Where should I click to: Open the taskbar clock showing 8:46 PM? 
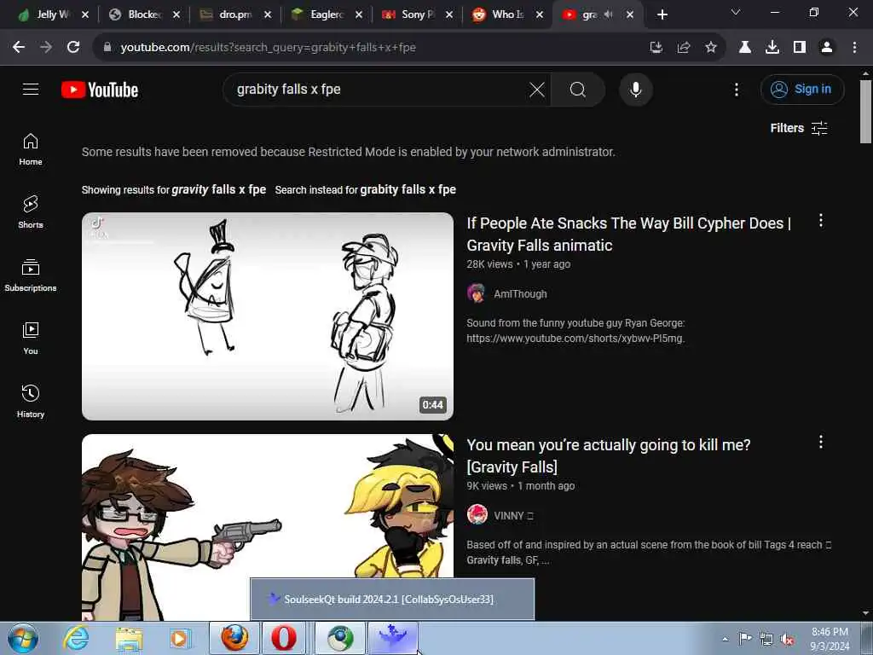tap(830, 639)
